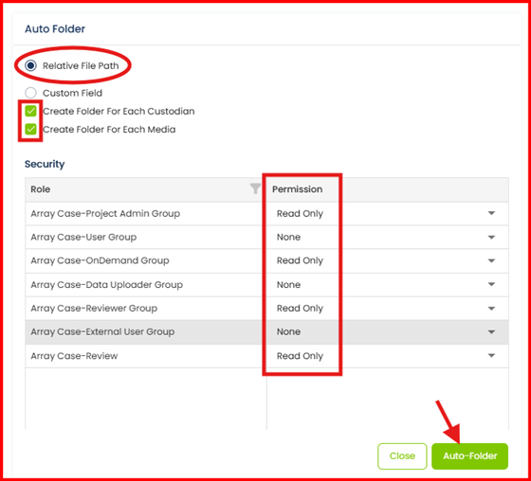The image size is (531, 481).
Task: Open permission dropdown for Project Admin Group
Action: 491,213
